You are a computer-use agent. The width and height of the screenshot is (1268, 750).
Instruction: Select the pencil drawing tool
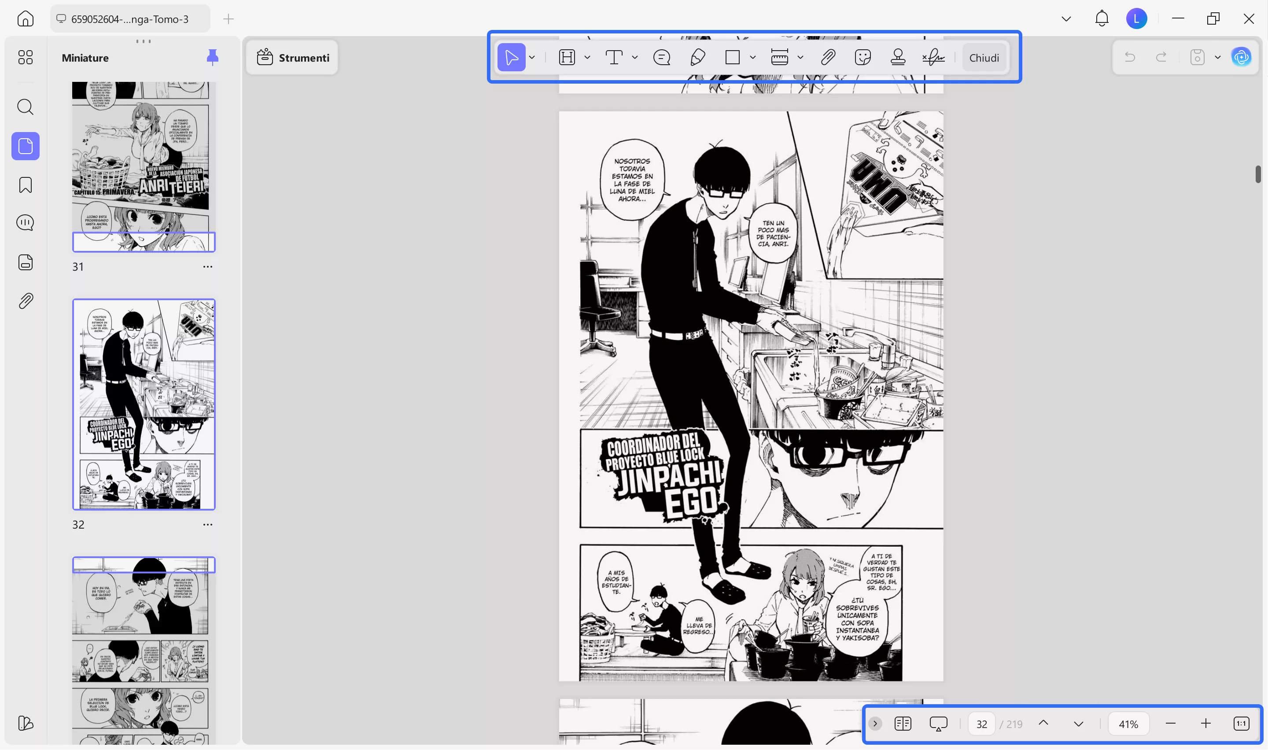pyautogui.click(x=697, y=58)
